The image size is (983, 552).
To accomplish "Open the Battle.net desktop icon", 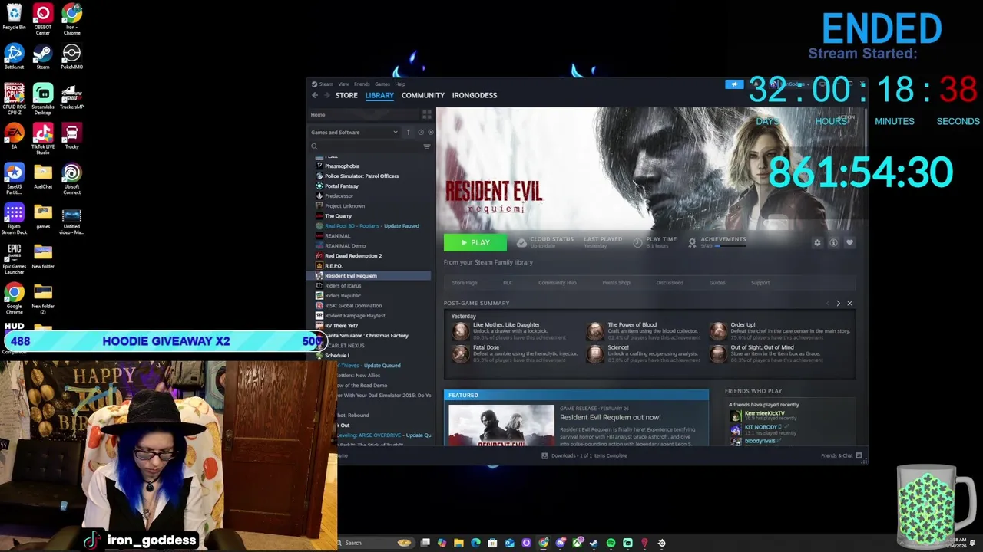I will [x=14, y=58].
